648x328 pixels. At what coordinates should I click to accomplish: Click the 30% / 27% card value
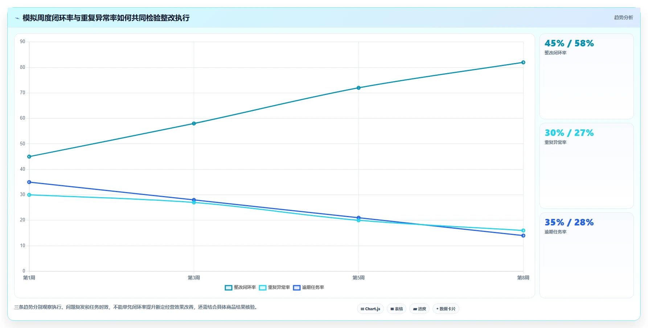tap(569, 133)
